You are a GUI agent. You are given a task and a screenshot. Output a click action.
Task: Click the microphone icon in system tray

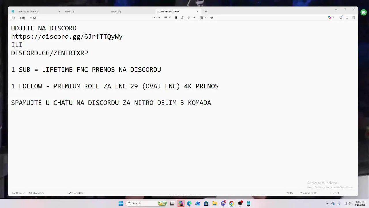pos(339,203)
